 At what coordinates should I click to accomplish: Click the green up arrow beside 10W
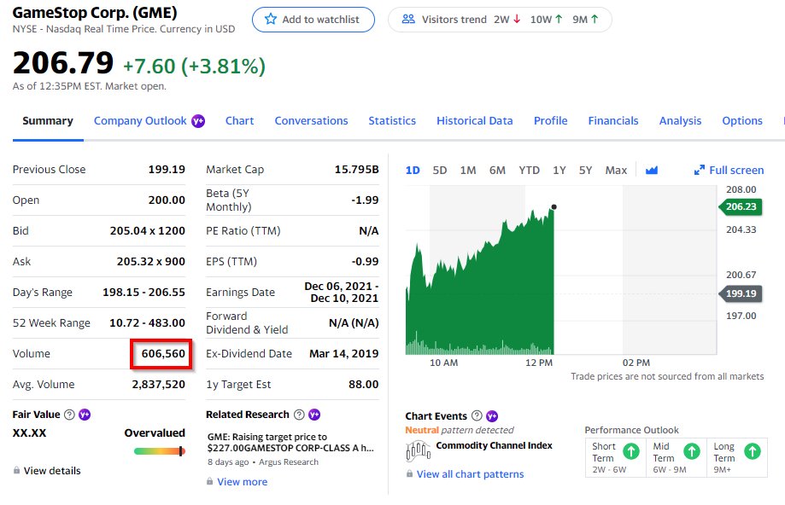[559, 19]
